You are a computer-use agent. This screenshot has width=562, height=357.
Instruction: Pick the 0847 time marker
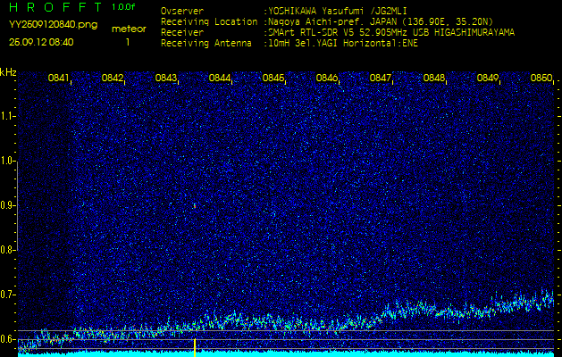click(381, 79)
